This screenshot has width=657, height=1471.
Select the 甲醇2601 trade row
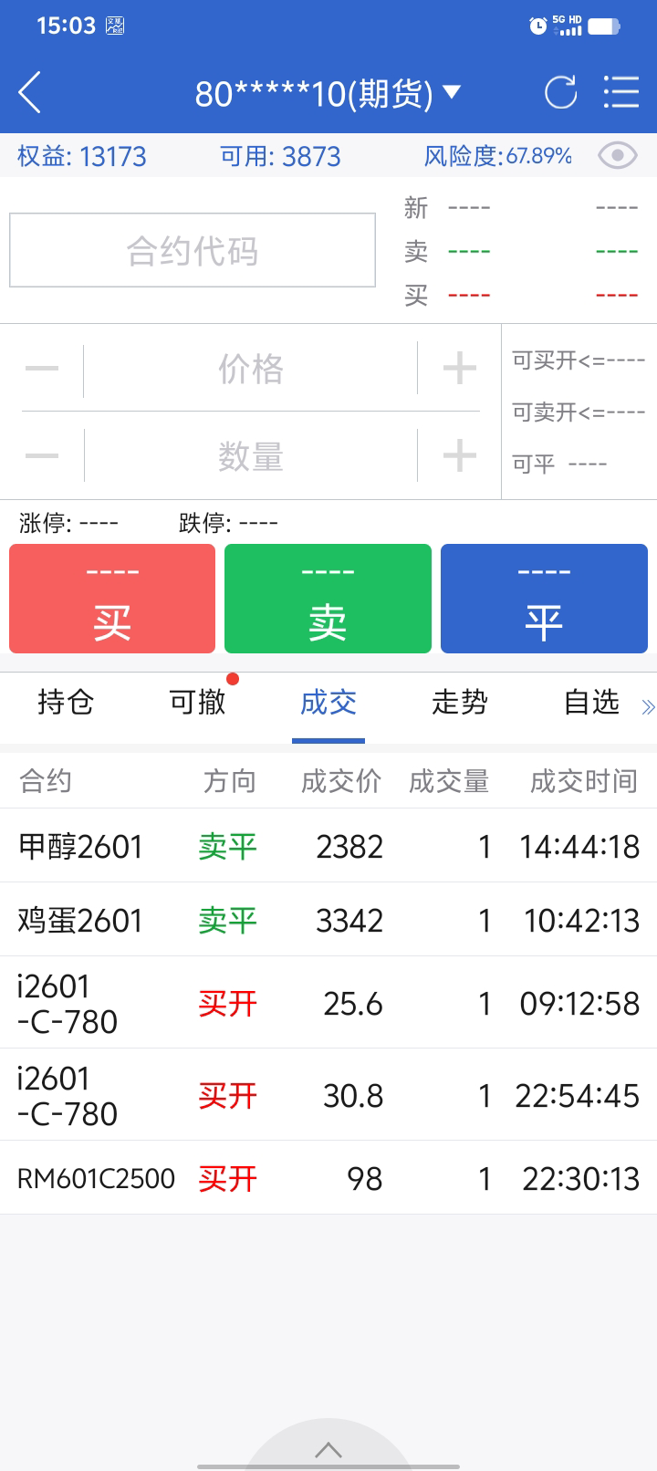pyautogui.click(x=328, y=846)
